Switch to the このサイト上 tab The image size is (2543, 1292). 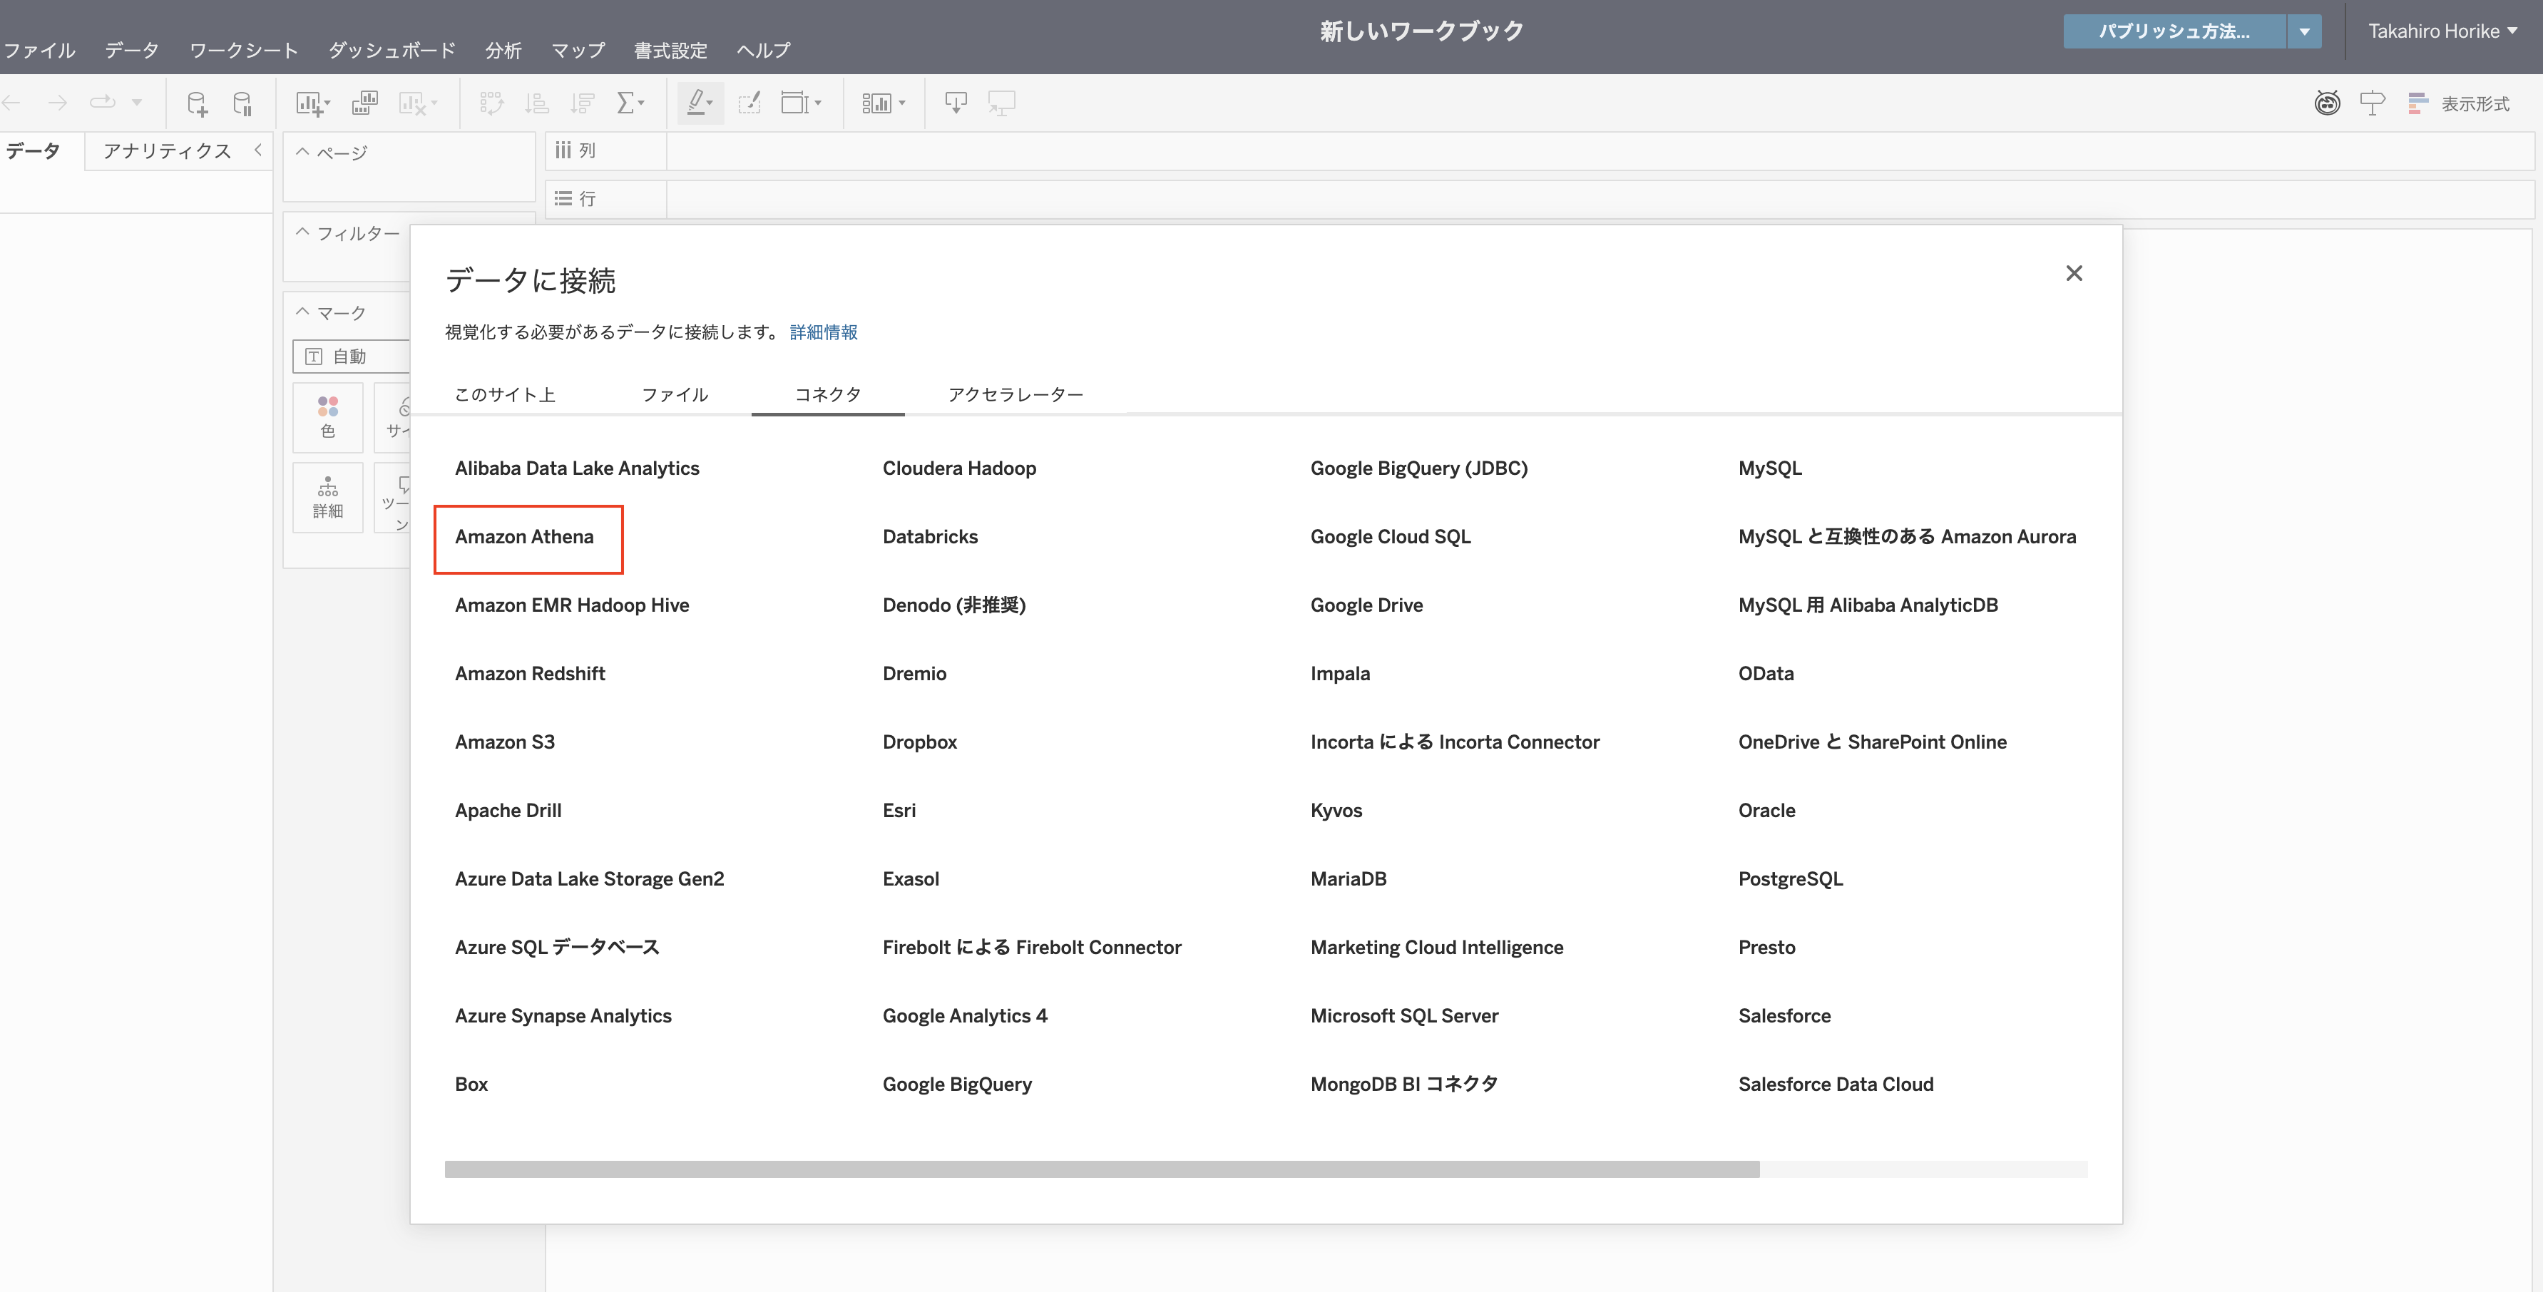click(504, 395)
